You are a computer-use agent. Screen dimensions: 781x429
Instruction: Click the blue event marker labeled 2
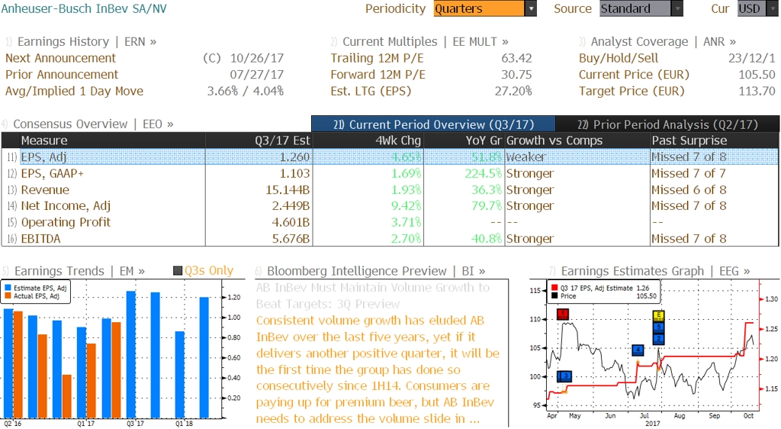pyautogui.click(x=658, y=338)
